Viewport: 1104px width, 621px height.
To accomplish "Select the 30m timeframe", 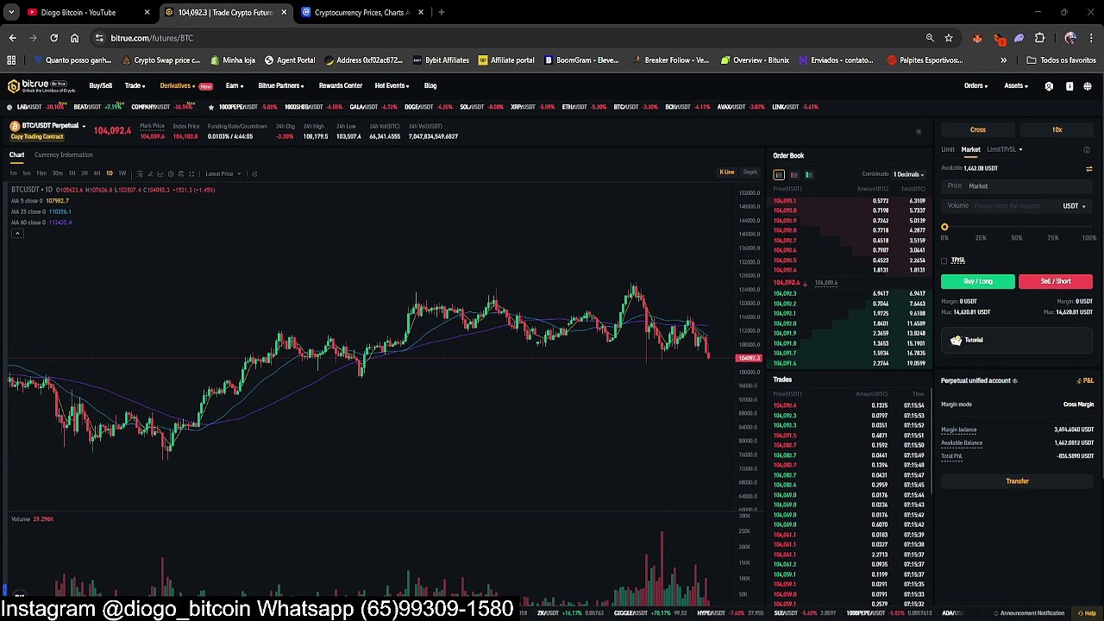I will 58,173.
